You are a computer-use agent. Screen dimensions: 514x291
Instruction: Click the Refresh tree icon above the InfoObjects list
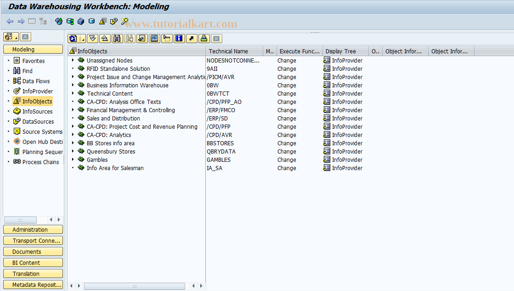[x=73, y=39]
